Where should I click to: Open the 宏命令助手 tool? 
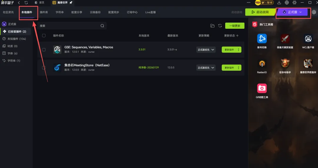click(x=285, y=66)
